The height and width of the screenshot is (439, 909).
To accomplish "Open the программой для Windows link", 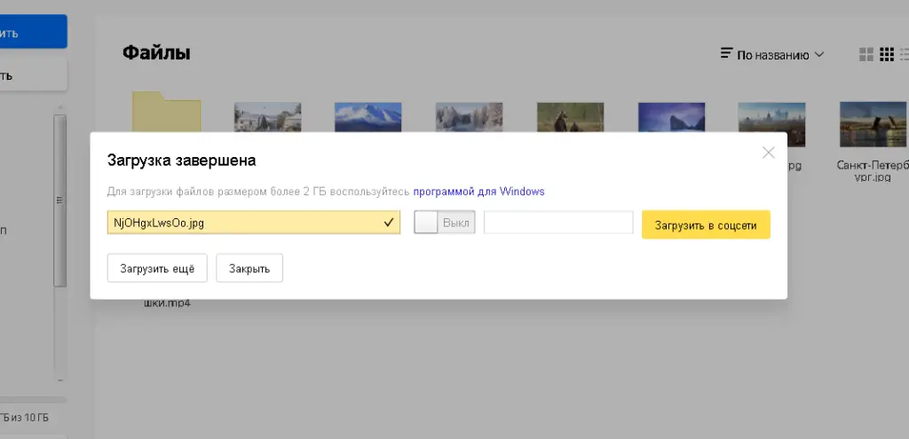I will click(478, 191).
